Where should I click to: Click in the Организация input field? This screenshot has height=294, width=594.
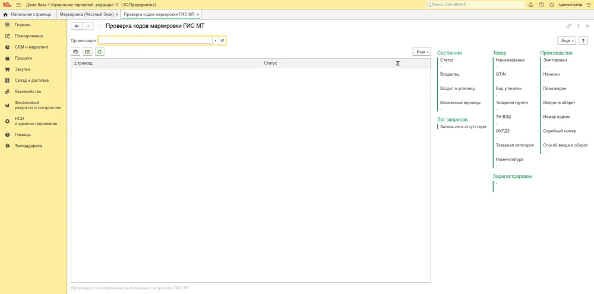coord(155,40)
